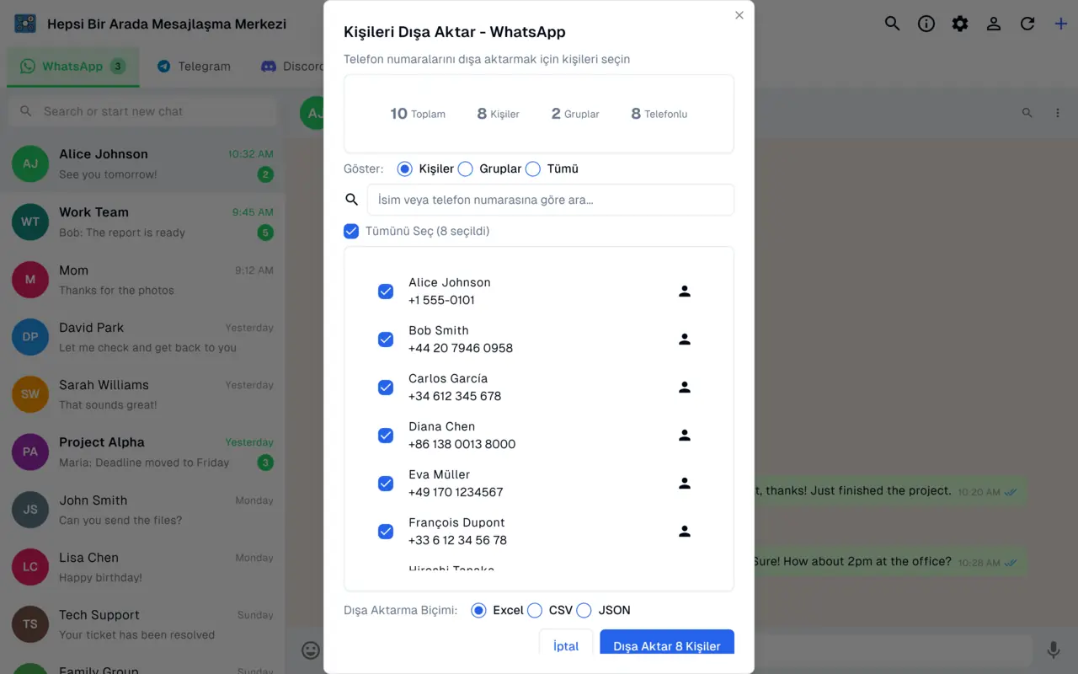Close the export contacts dialog
Viewport: 1078px width, 674px height.
739,15
